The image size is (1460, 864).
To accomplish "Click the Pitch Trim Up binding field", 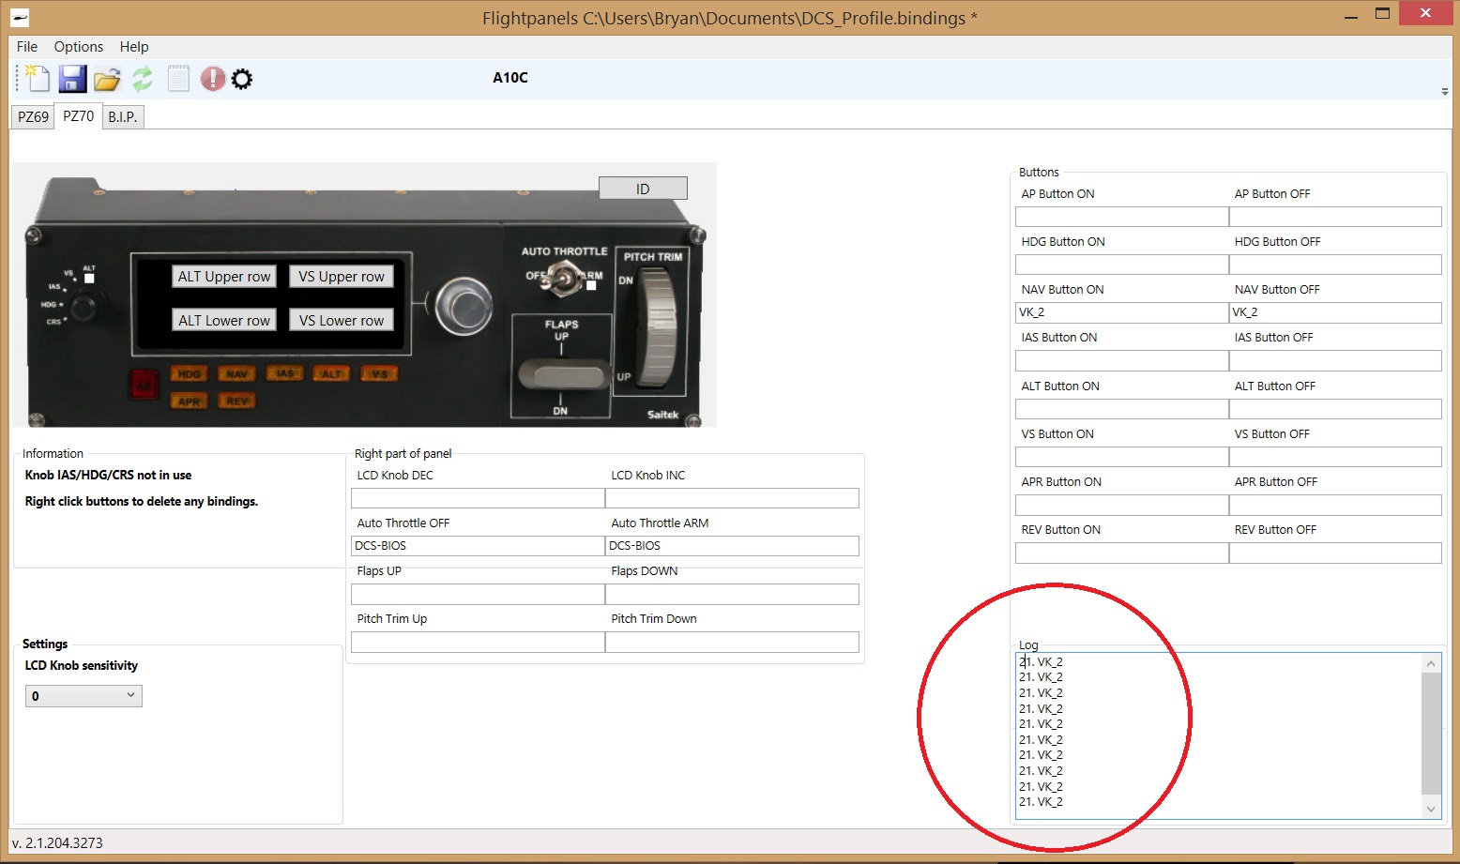I will pyautogui.click(x=478, y=642).
